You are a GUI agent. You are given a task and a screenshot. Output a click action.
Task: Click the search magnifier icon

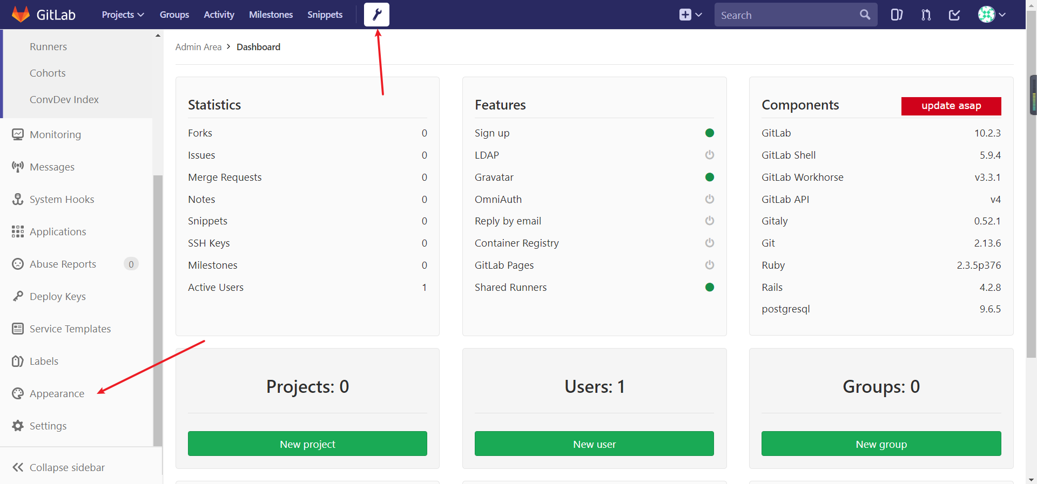865,15
